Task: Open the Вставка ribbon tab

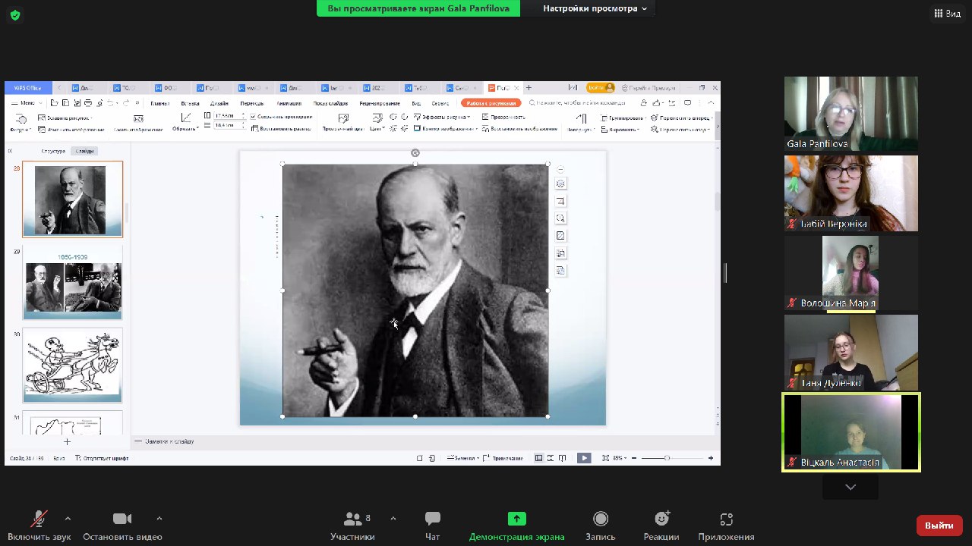Action: click(190, 103)
